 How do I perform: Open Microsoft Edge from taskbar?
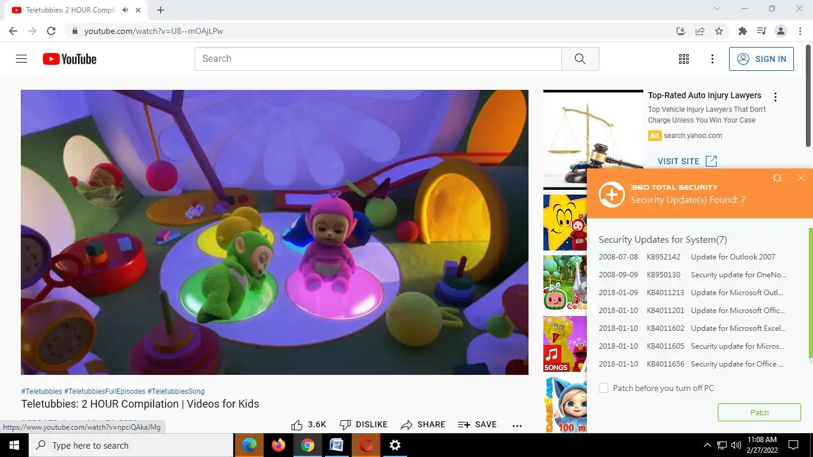[249, 445]
